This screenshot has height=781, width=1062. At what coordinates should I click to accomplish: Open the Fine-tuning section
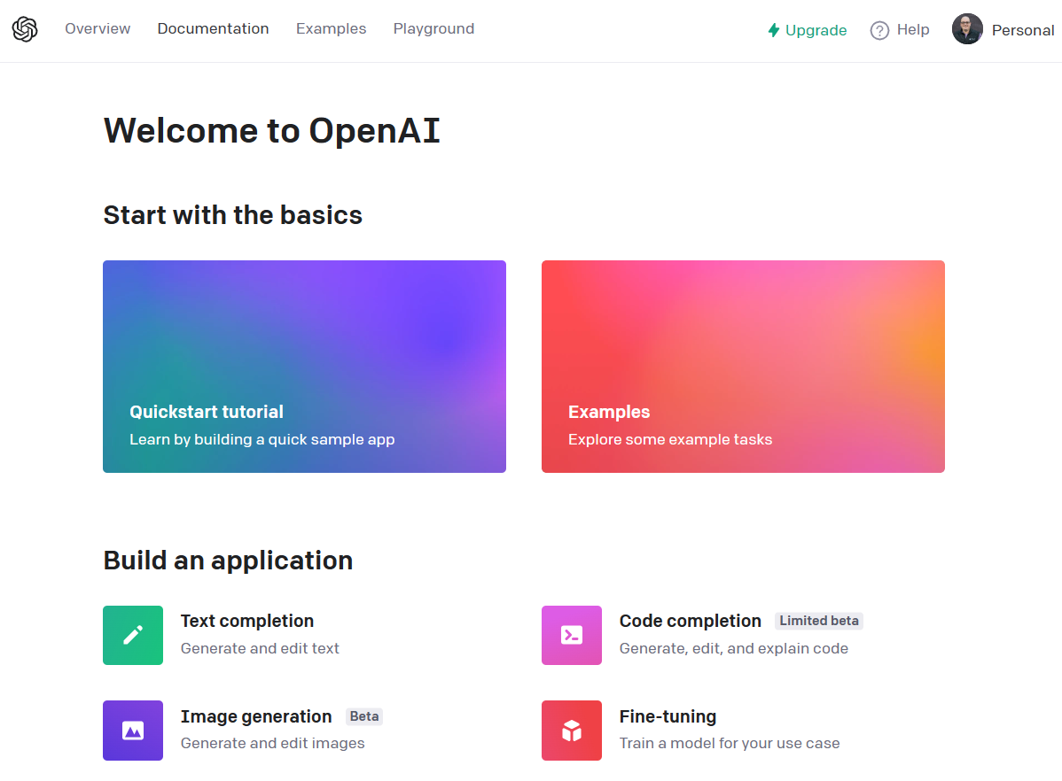pyautogui.click(x=668, y=716)
